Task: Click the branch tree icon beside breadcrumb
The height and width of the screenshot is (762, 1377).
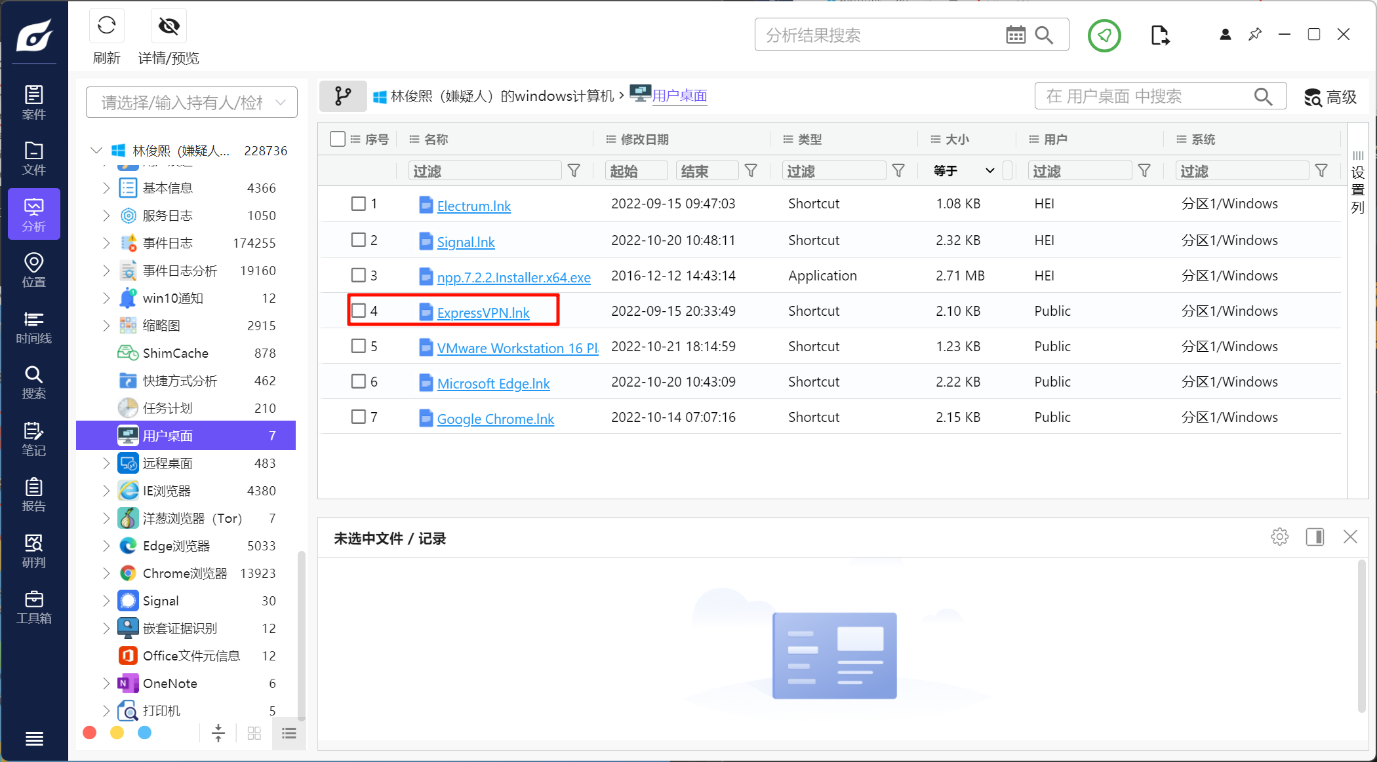Action: coord(342,96)
